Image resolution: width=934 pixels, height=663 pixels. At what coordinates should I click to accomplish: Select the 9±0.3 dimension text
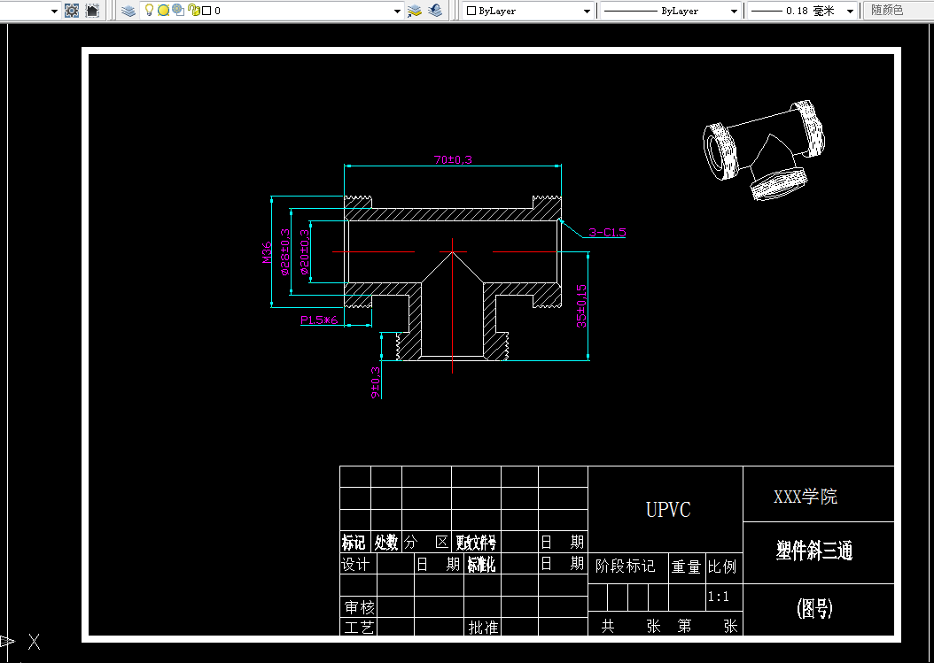(x=376, y=382)
